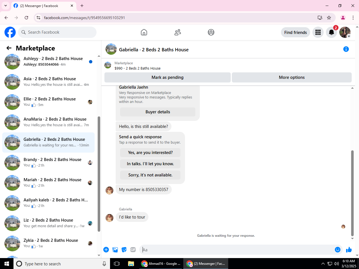Open Zykia conversation in the list
Screen dimensions: 359x269
coord(49,243)
